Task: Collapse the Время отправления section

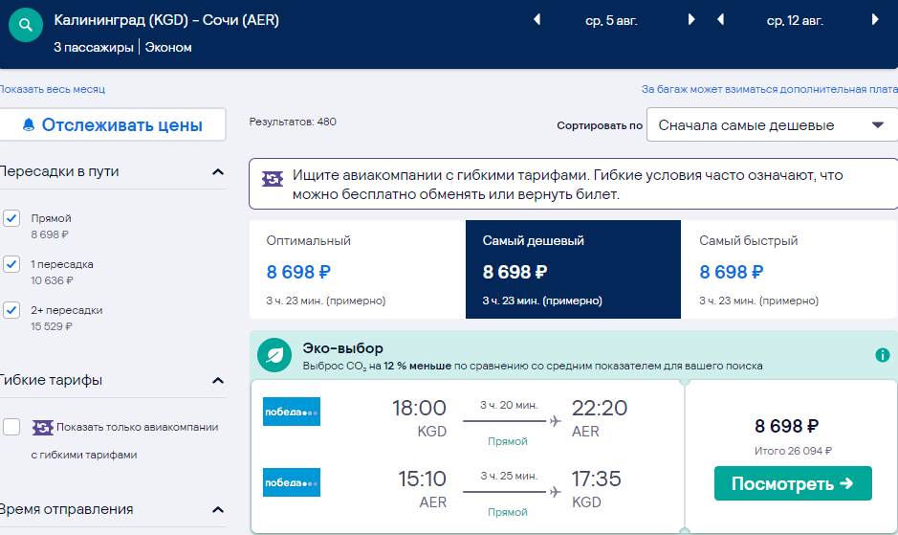Action: click(x=218, y=510)
